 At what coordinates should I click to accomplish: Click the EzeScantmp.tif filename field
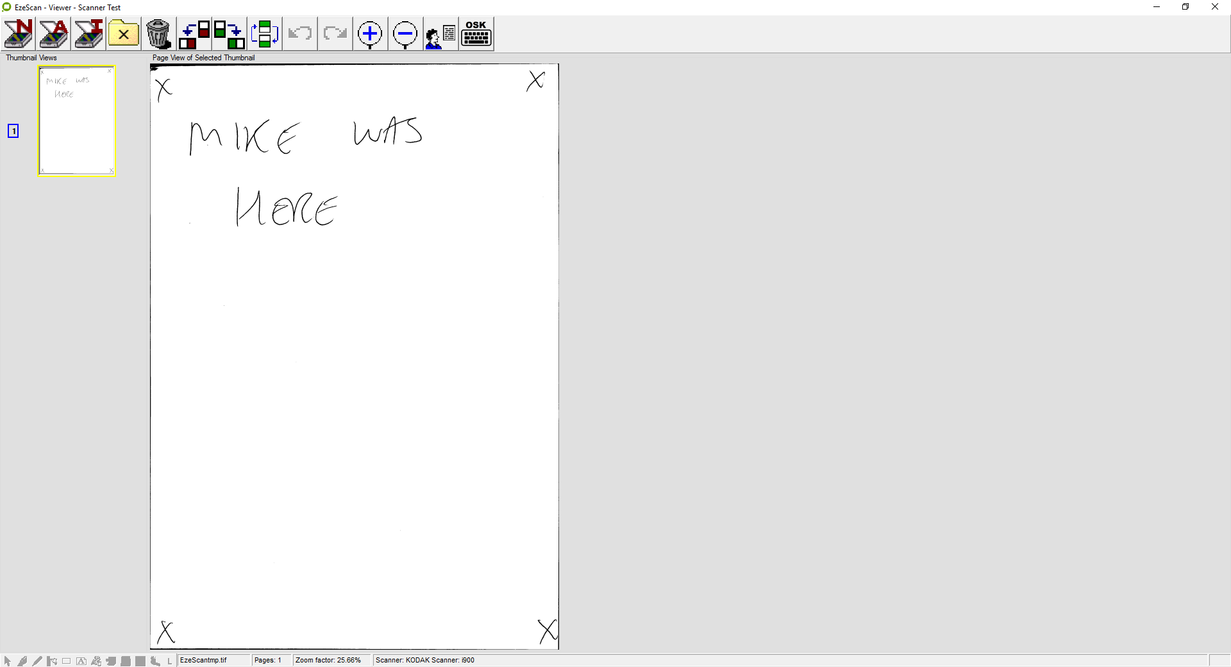203,660
